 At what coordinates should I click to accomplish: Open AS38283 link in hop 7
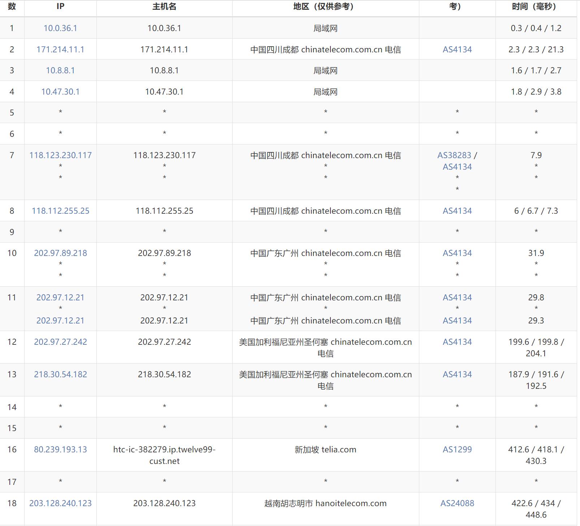point(454,155)
